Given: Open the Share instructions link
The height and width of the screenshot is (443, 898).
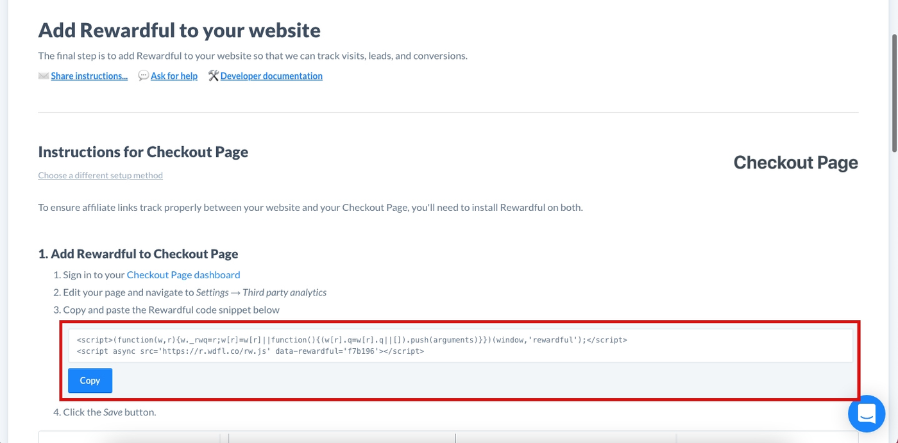Looking at the screenshot, I should tap(89, 76).
